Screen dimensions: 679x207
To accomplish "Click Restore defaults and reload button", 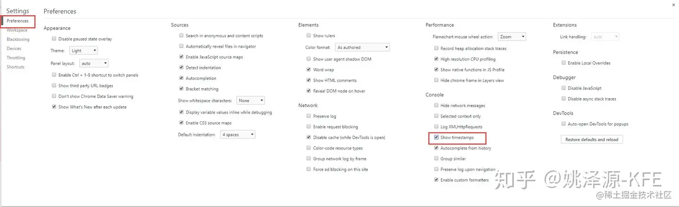I will click(592, 140).
